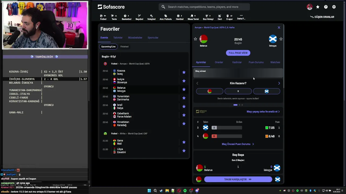346x194 pixels.
Task: Switch to the Takımlar tab
Action: coord(118,38)
